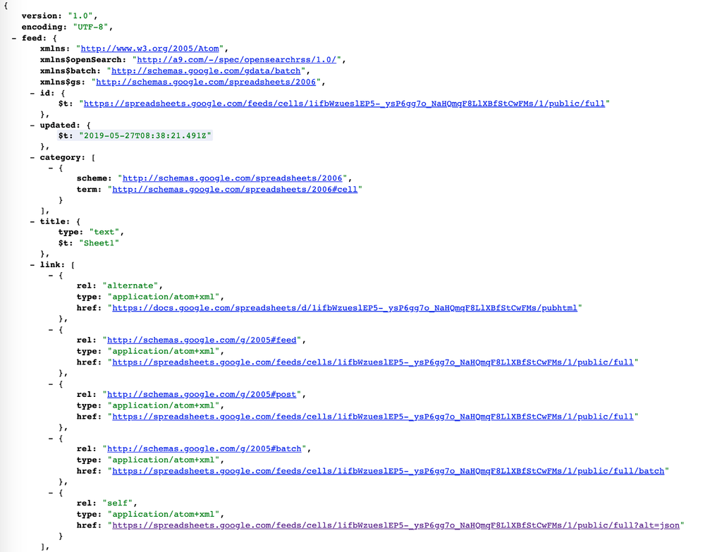Open the g/2005#post rel link
The image size is (705, 552).
(x=202, y=394)
